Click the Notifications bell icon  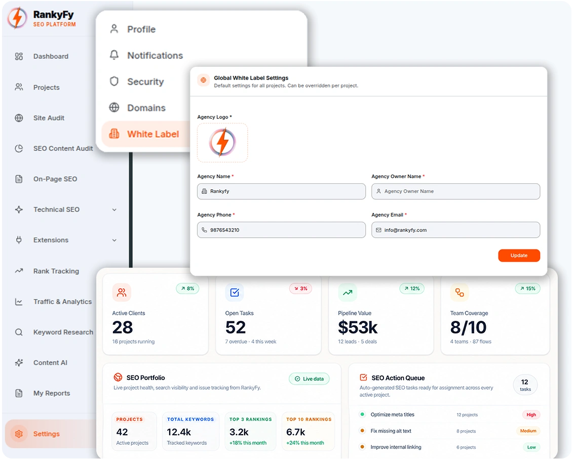(x=114, y=55)
